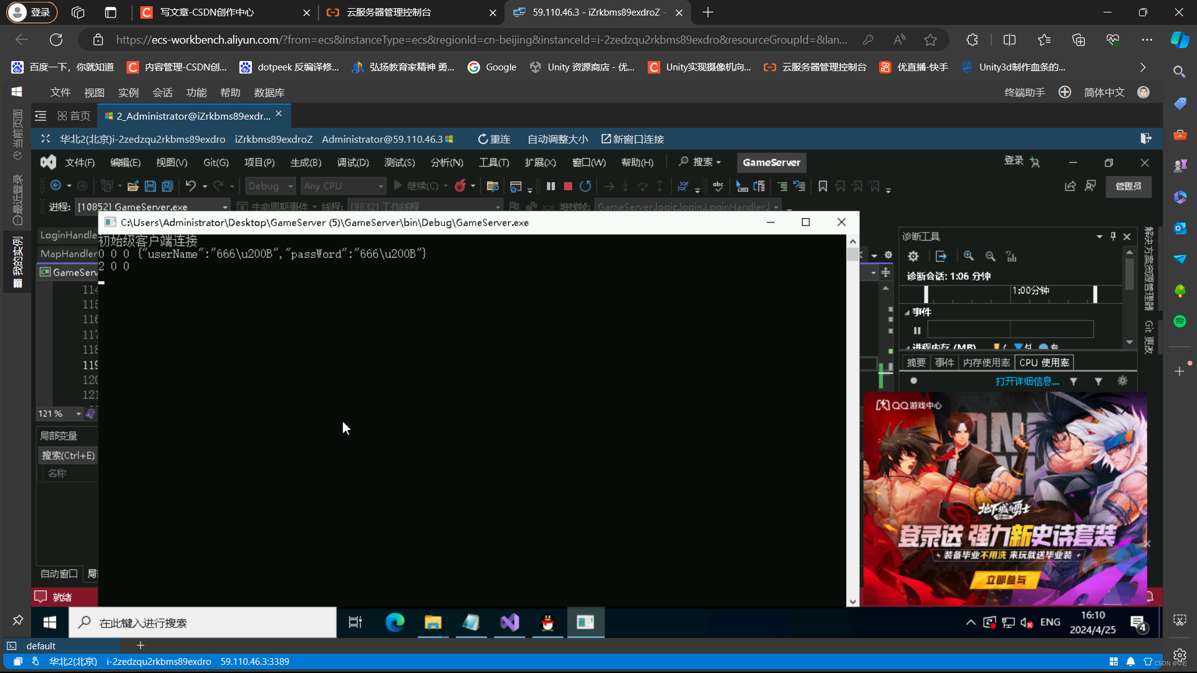Open the 调试(D) menu
Screen dimensions: 1197x673
(x=353, y=163)
